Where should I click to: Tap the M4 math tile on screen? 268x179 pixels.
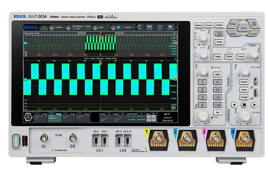tap(154, 120)
